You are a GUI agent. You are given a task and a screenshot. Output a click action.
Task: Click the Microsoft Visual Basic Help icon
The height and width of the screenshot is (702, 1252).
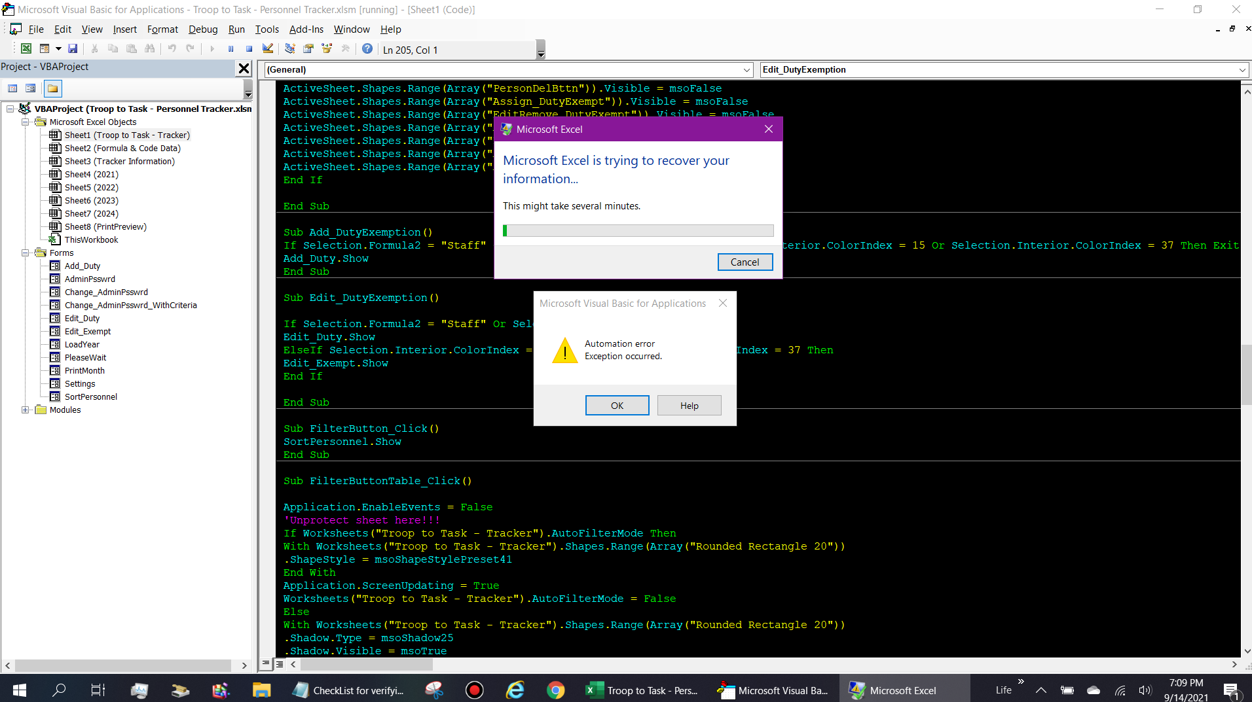[x=367, y=48]
